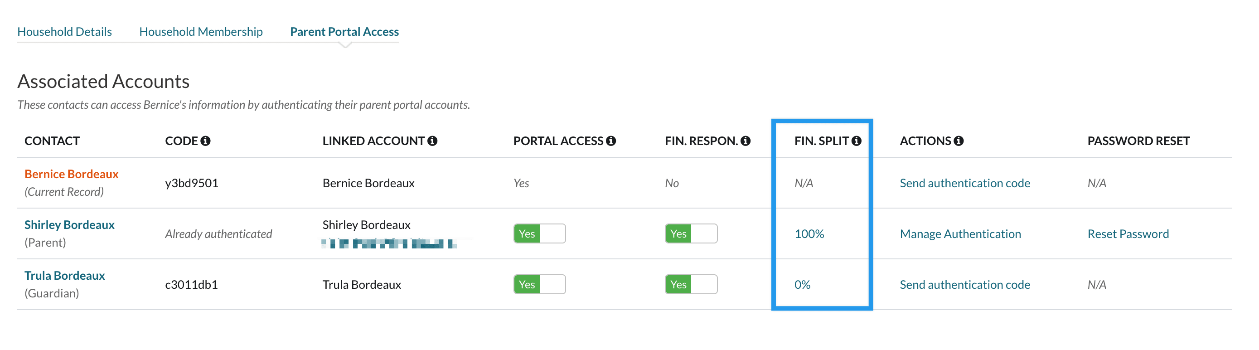Open the Household Details tab
The image size is (1259, 350).
point(64,32)
